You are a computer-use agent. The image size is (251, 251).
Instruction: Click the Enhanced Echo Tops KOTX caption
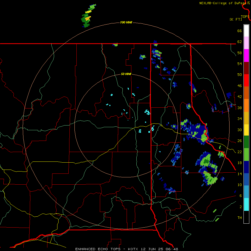pyautogui.click(x=127, y=249)
